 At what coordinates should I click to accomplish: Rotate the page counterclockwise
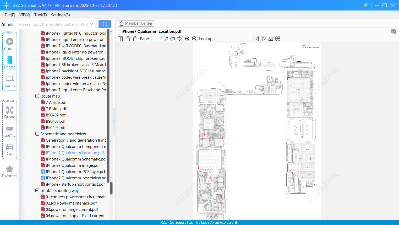tap(128, 39)
